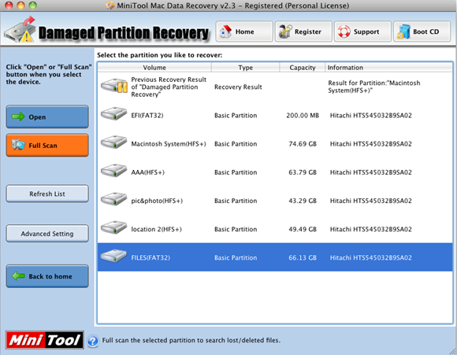This screenshot has height=355, width=457.
Task: Select the AAA(HFS+) volume name
Action: [148, 172]
